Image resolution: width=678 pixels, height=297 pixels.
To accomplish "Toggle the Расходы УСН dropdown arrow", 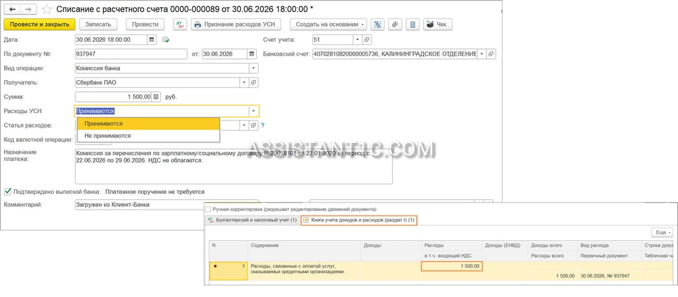I will 254,111.
